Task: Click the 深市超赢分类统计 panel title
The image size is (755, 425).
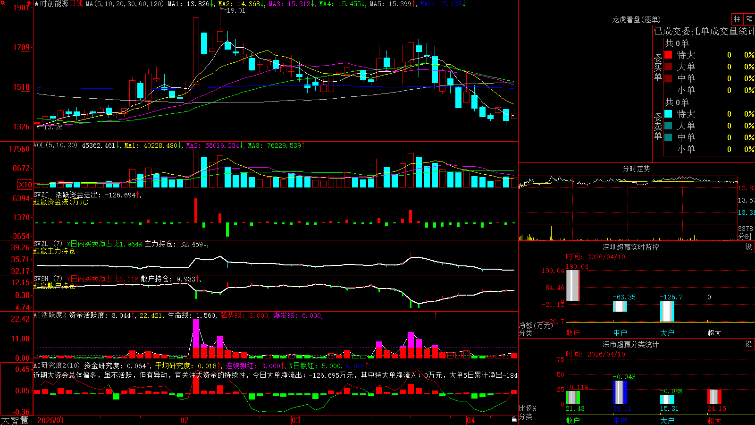Action: click(630, 344)
